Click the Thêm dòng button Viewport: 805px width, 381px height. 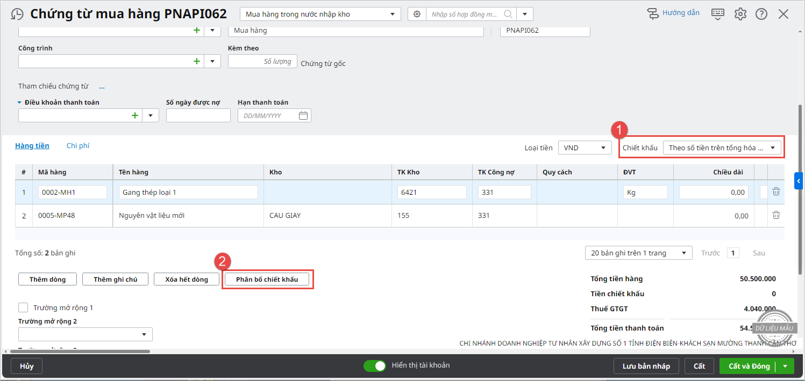47,279
